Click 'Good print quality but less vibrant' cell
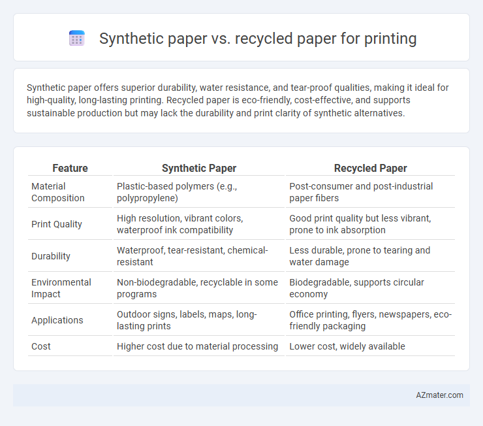This screenshot has width=483, height=426. pyautogui.click(x=370, y=224)
